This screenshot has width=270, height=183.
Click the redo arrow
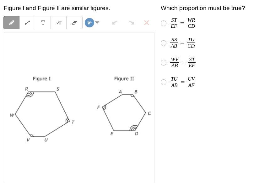[x=131, y=23]
